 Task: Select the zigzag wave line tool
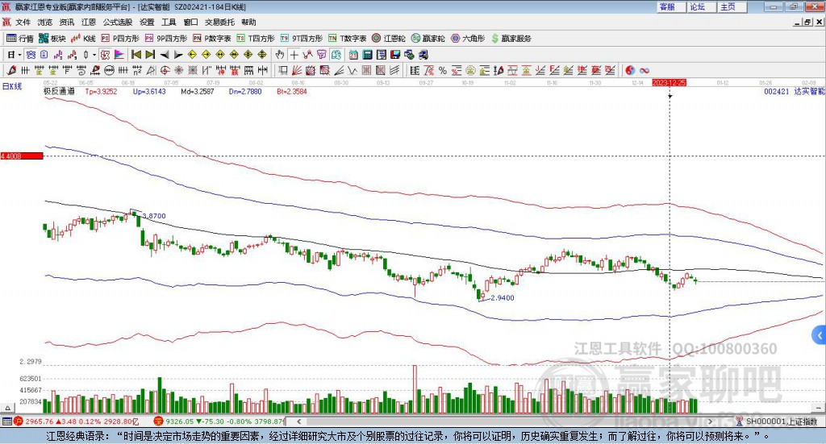click(353, 70)
